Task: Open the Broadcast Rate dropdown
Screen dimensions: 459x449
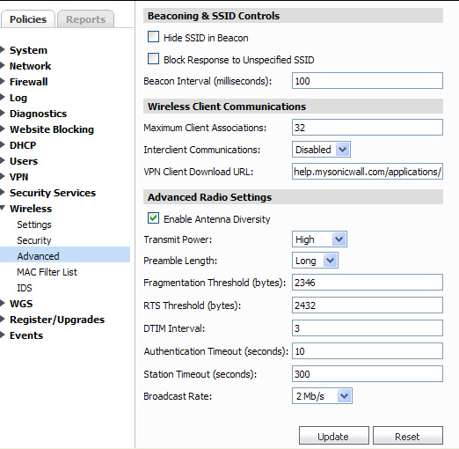Action: coord(322,396)
